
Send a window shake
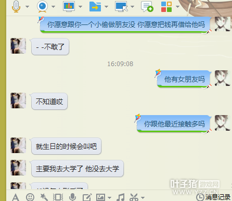(58, 197)
